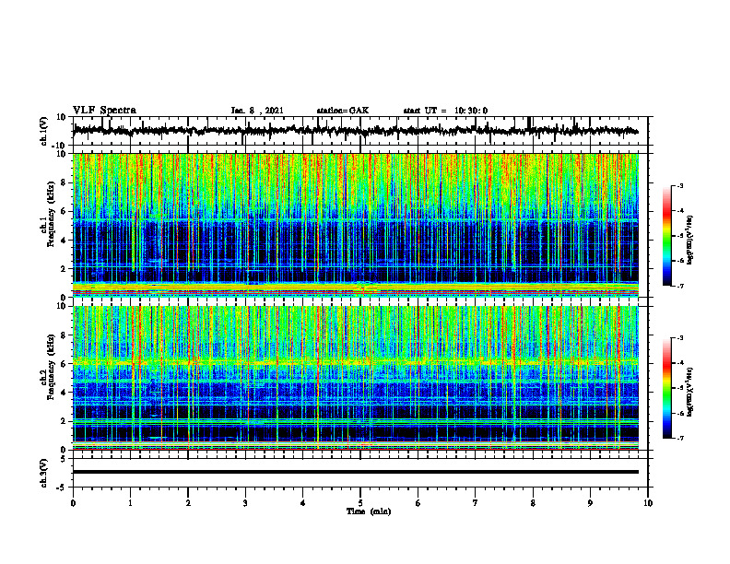Click the "-3" label on ch.1 color scale
730x564 pixels.
(679, 185)
